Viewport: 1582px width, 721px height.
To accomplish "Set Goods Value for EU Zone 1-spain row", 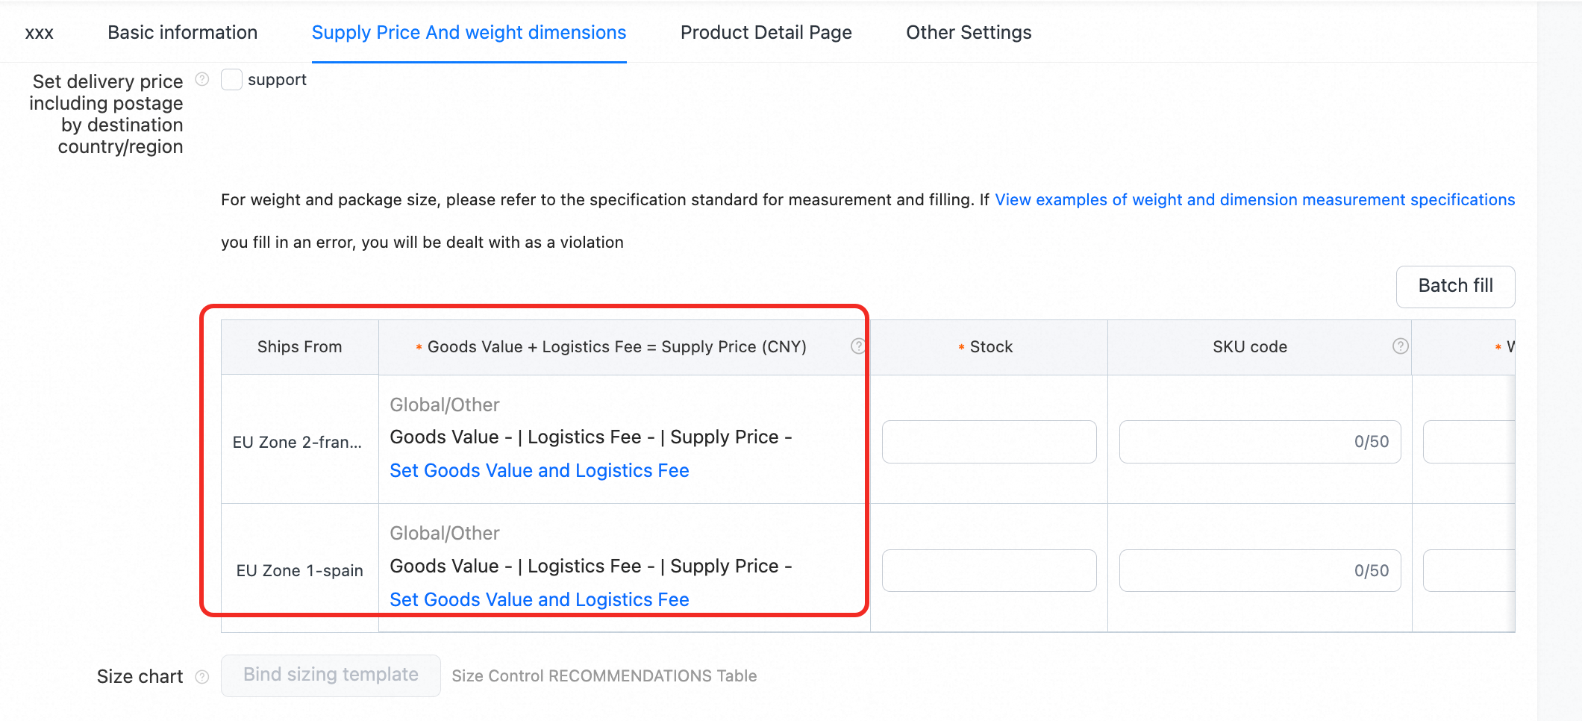I will (539, 600).
